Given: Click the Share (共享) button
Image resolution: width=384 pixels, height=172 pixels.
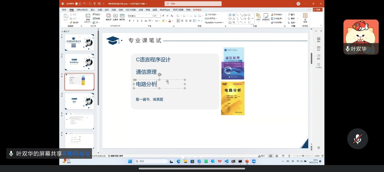Looking at the screenshot, I should click(x=318, y=10).
